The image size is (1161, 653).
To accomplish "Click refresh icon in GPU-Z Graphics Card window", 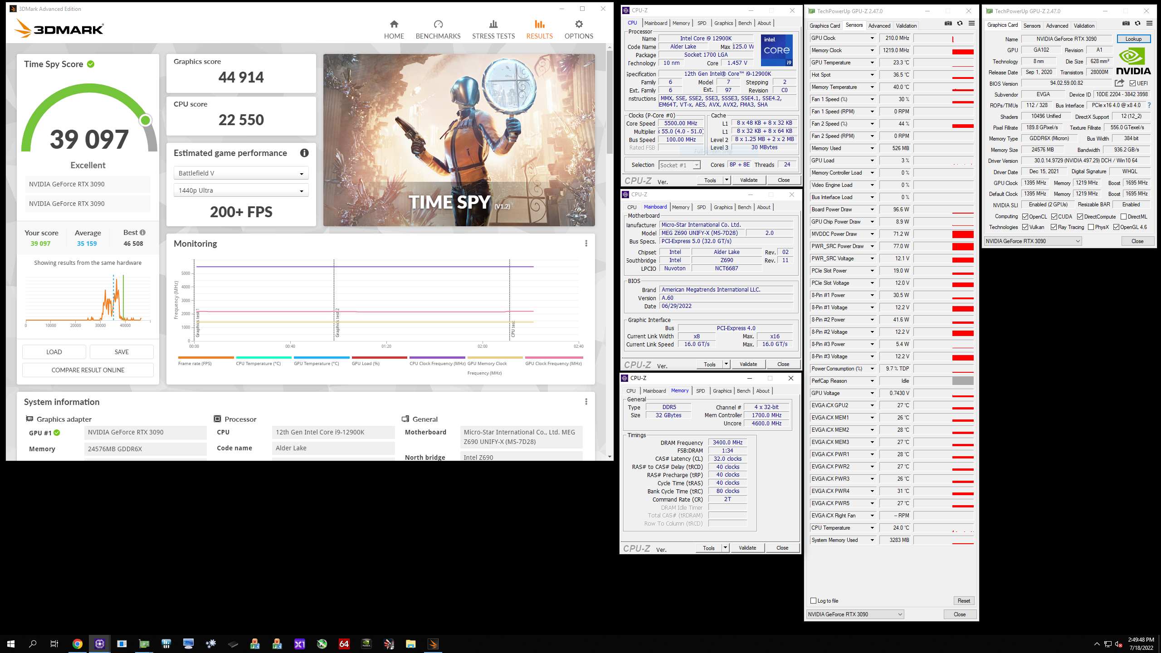I will pos(1137,24).
